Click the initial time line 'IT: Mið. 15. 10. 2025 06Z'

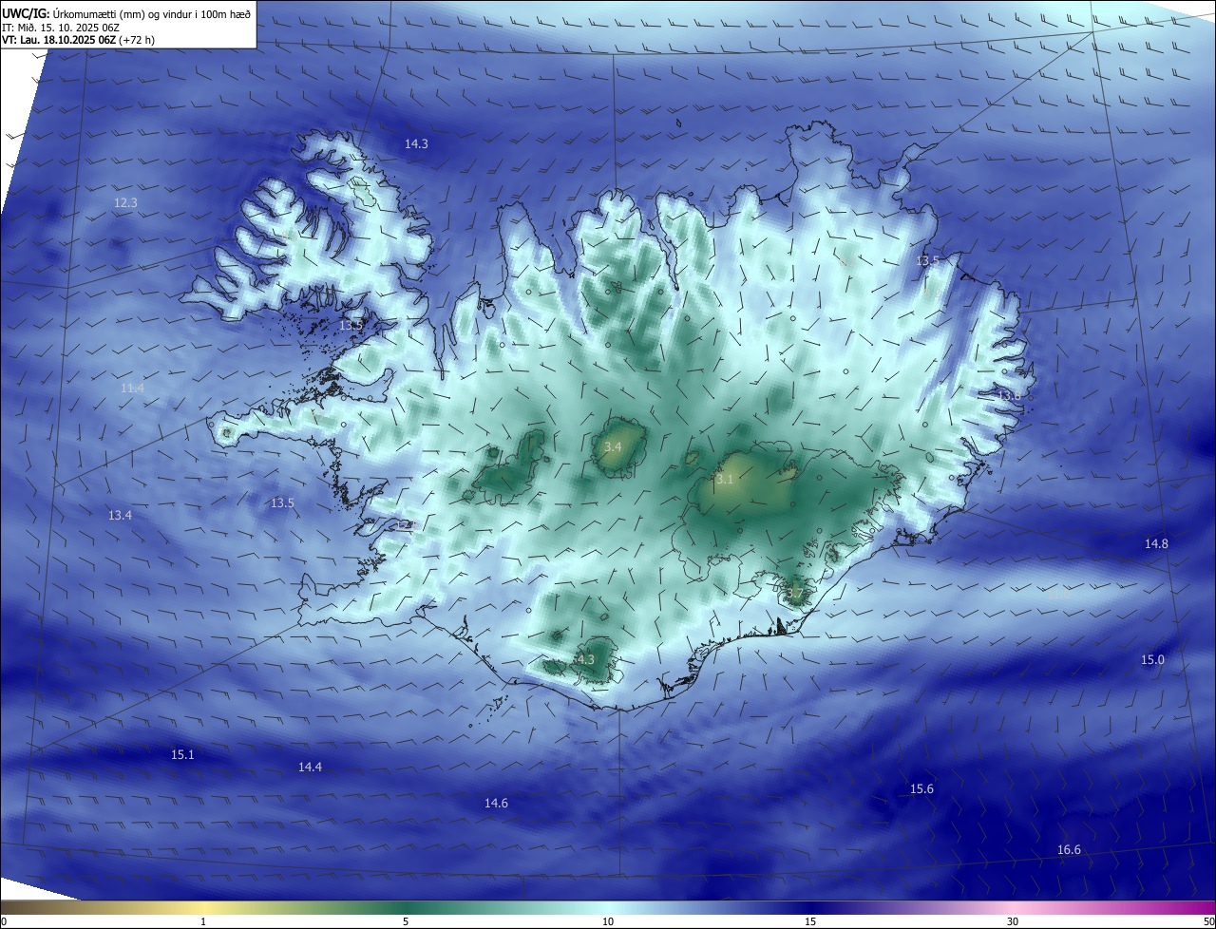point(61,27)
